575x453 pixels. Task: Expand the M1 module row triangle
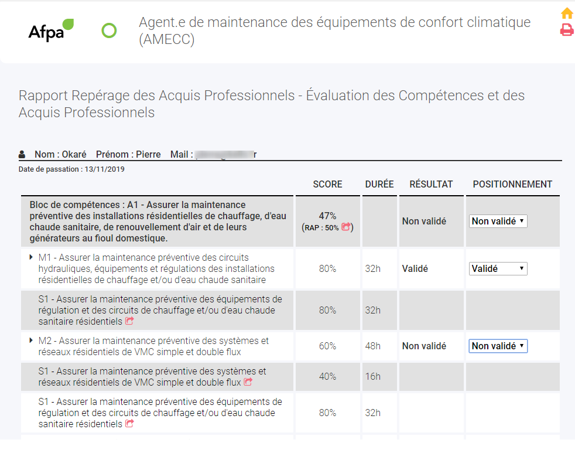(x=31, y=257)
